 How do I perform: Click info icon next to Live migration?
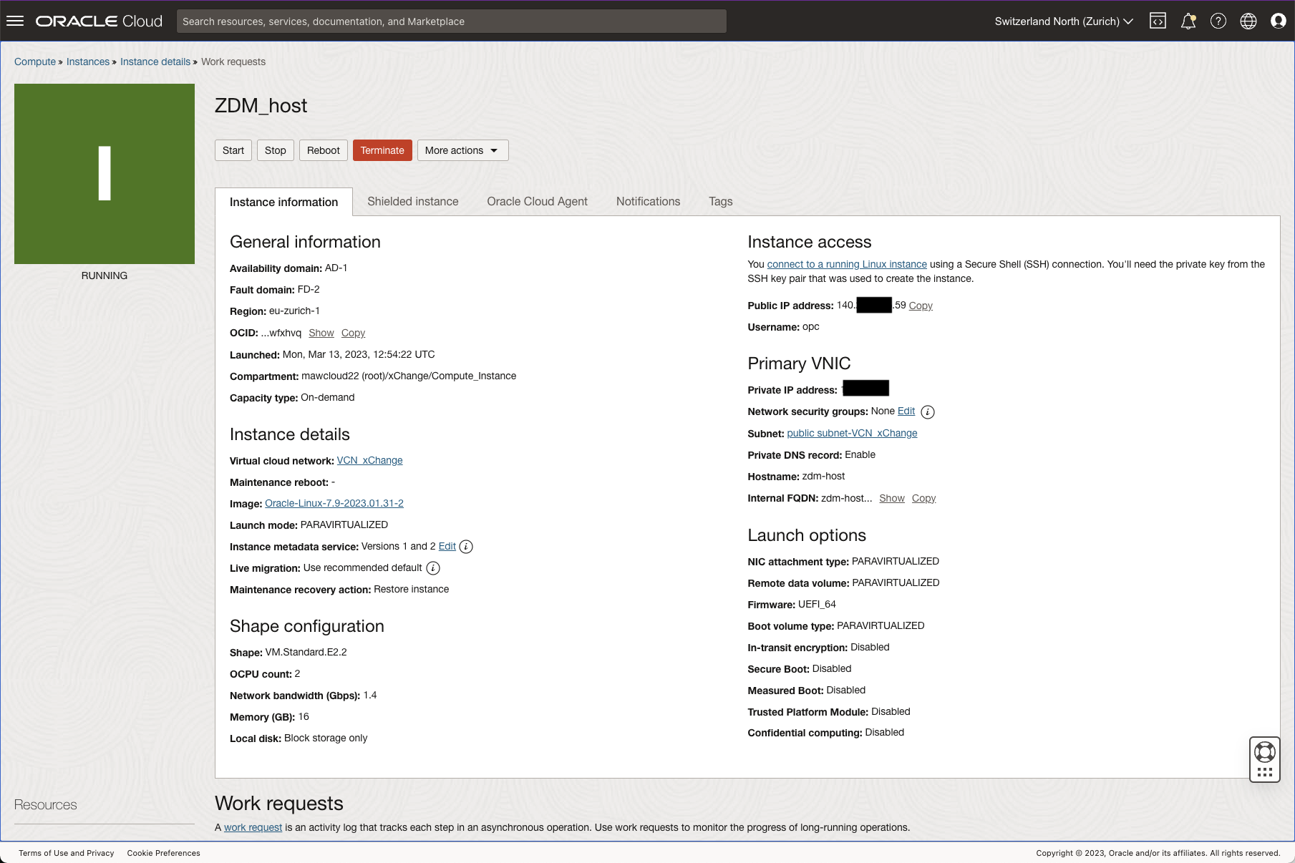(433, 568)
